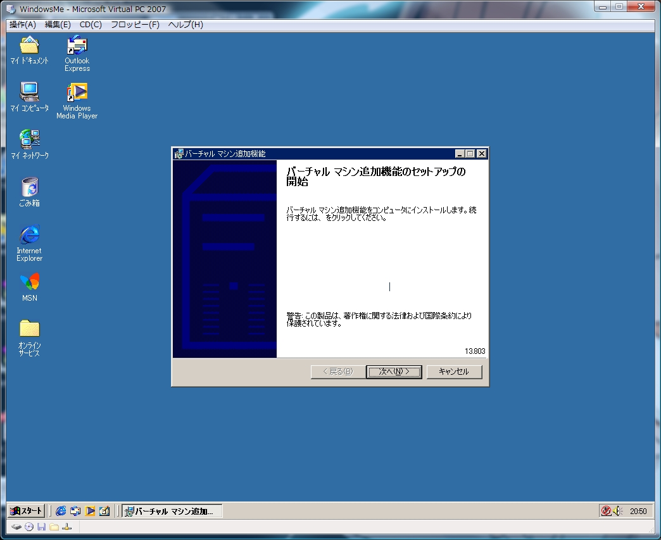Click the floppy disk status icon in Virtual PC
Image resolution: width=661 pixels, height=540 pixels.
pos(41,527)
